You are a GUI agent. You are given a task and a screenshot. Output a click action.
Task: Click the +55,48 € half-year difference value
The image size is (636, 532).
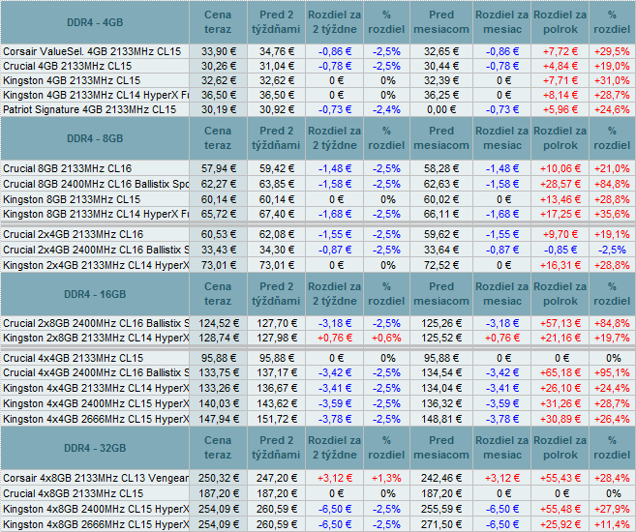(560, 509)
